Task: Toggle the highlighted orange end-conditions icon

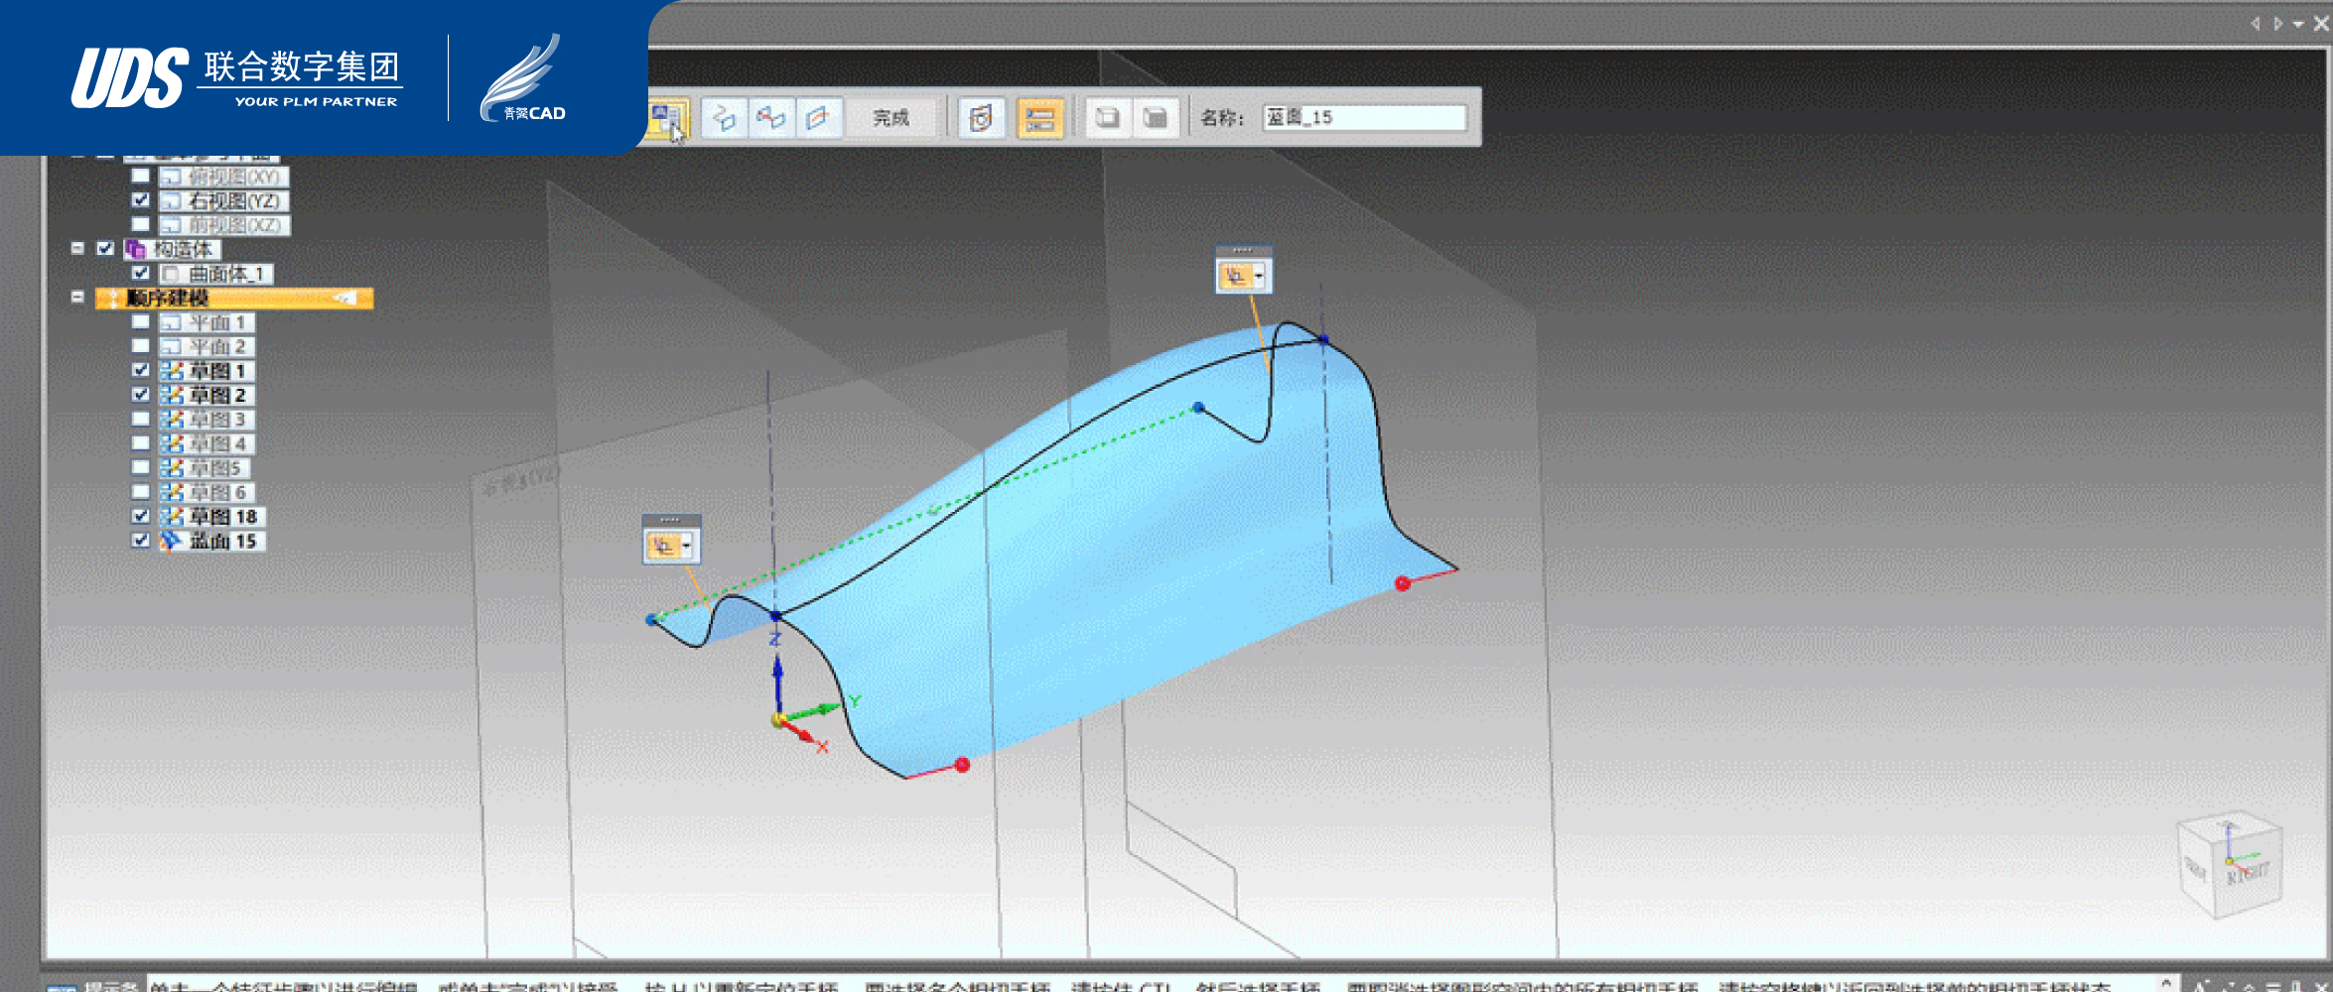Action: tap(1039, 118)
